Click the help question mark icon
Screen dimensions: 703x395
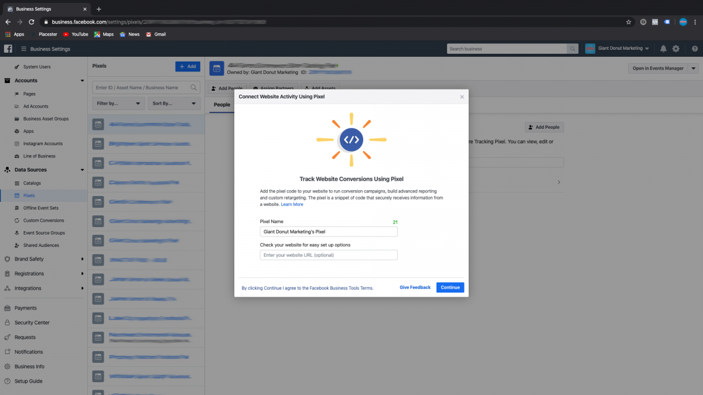point(695,49)
